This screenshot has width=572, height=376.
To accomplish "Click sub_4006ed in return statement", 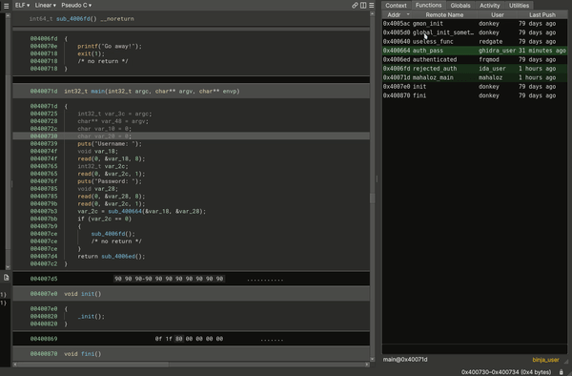I will 118,257.
